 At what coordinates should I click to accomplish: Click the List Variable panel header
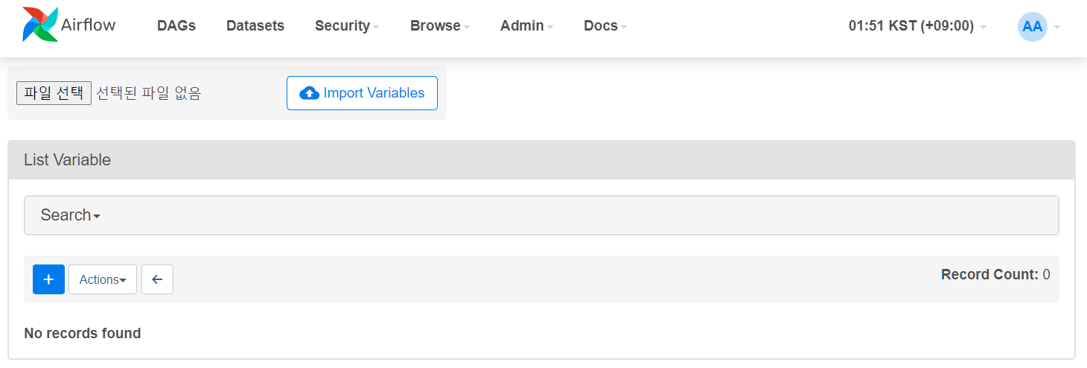[67, 160]
